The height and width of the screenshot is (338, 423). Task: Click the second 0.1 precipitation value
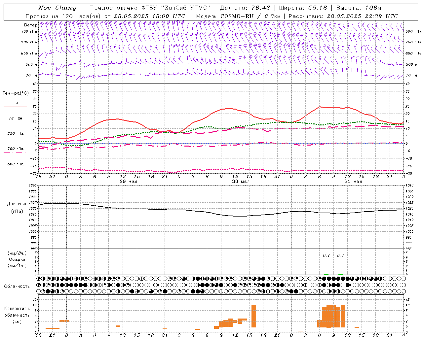click(x=340, y=255)
